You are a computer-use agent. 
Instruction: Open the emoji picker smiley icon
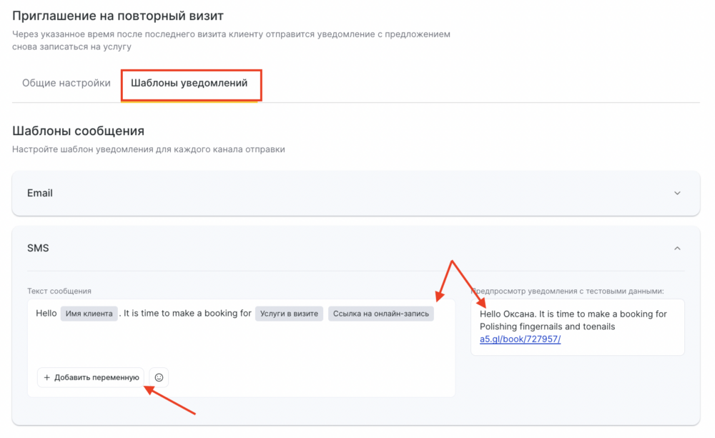click(159, 377)
